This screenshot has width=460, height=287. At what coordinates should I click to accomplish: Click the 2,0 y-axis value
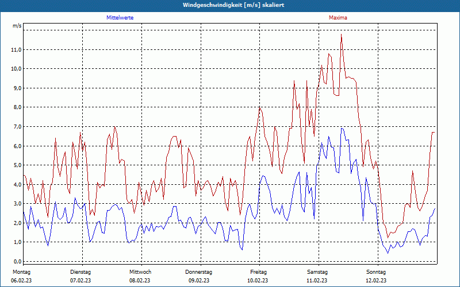click(x=17, y=223)
